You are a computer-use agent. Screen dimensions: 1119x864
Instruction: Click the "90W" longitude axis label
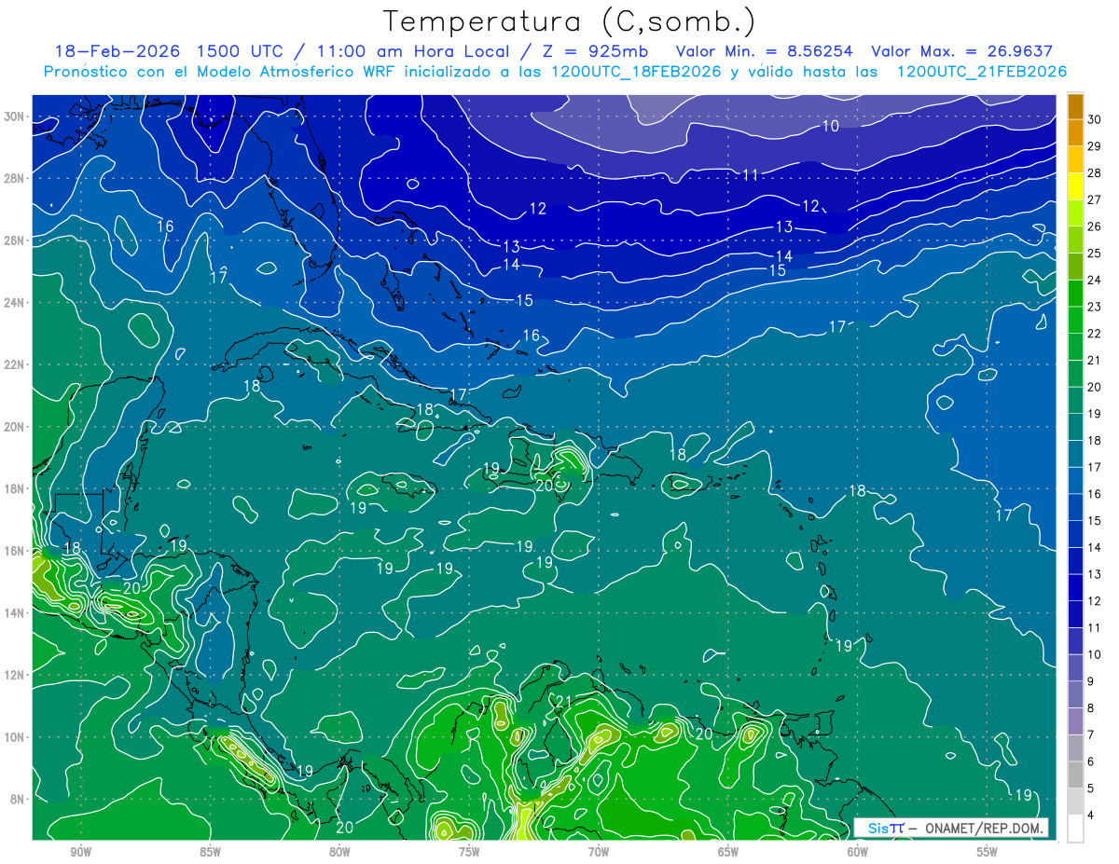(x=80, y=852)
